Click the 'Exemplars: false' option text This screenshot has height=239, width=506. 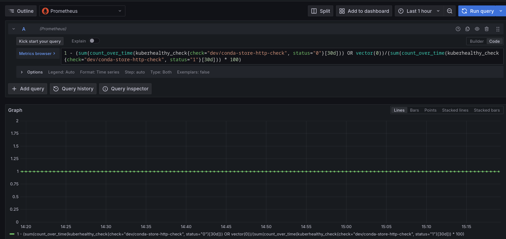tap(193, 72)
